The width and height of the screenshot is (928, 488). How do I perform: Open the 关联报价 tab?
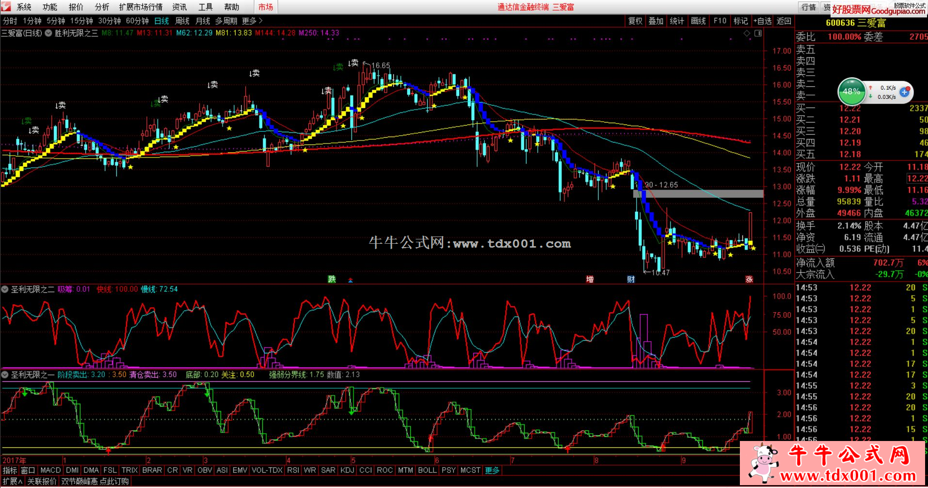coord(42,481)
